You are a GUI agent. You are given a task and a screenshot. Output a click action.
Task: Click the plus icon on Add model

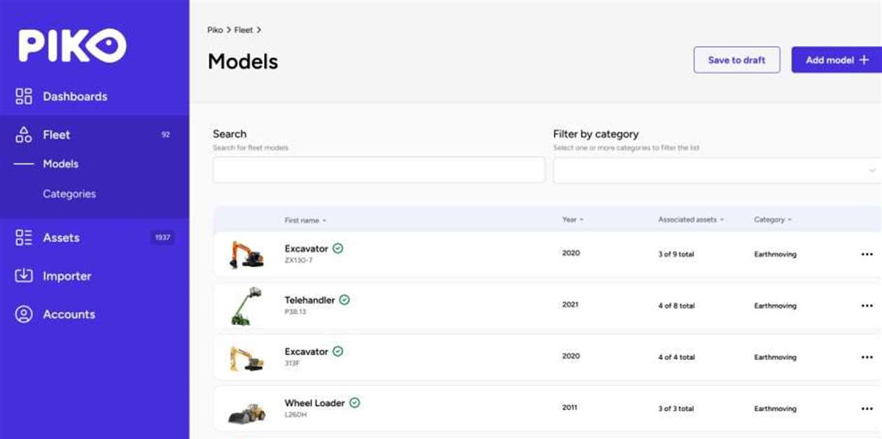click(x=865, y=59)
